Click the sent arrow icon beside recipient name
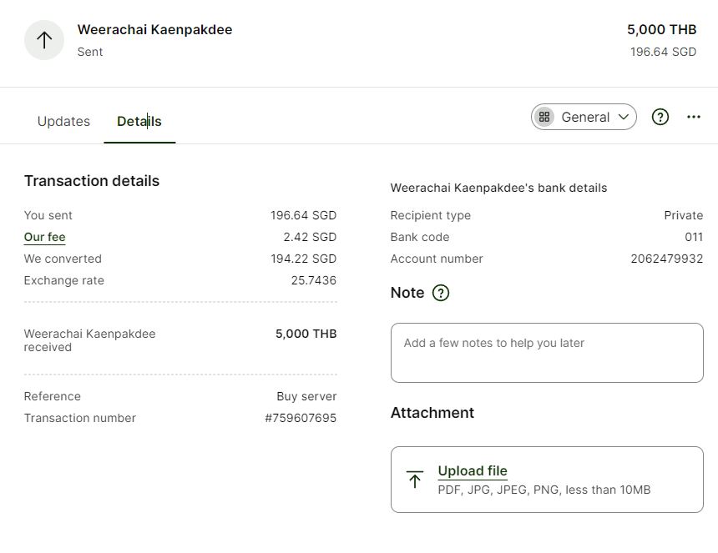Screen dimensions: 718x553 tap(44, 40)
